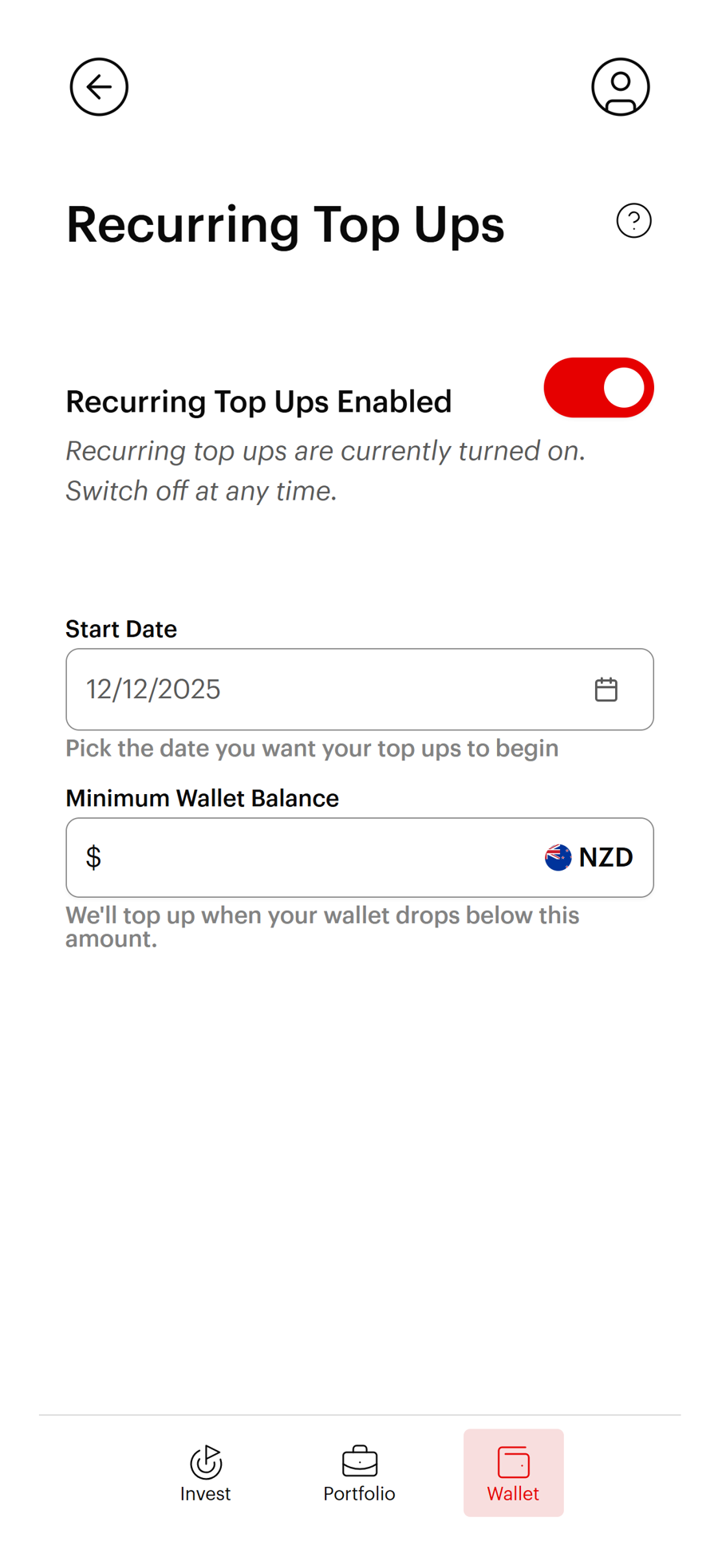Click the help question mark icon

coord(633,221)
